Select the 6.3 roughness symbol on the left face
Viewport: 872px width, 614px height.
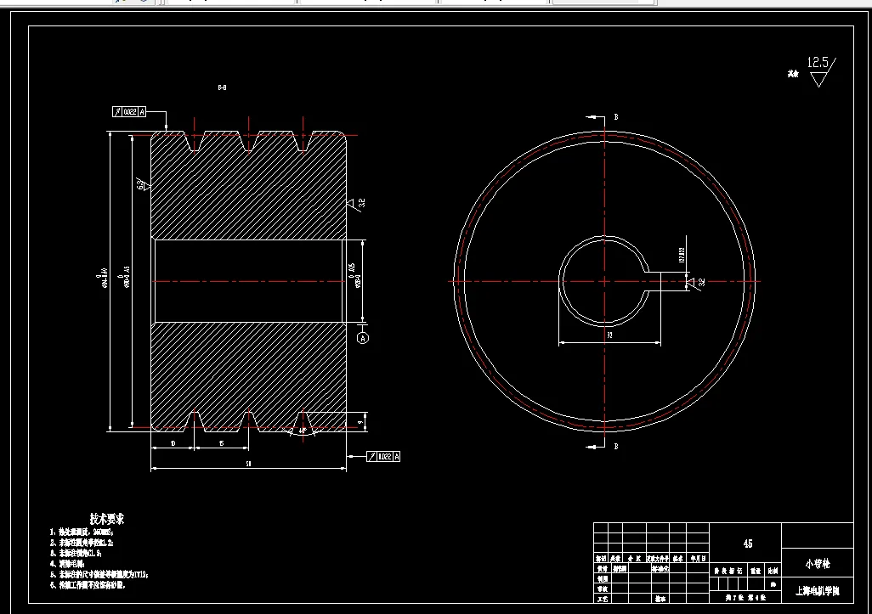point(143,184)
